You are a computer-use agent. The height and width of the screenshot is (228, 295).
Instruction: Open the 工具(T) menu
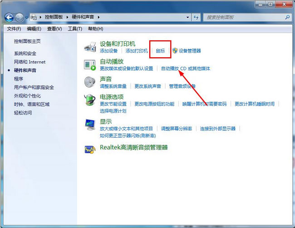[x=75, y=29]
